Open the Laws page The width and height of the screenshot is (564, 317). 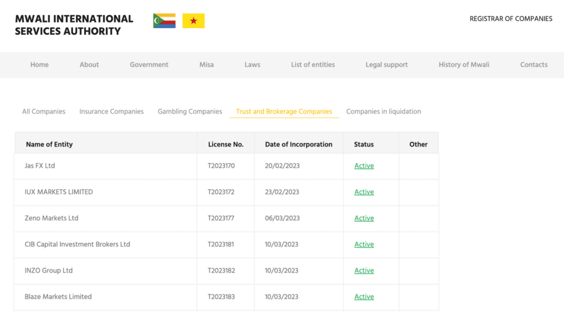tap(252, 65)
